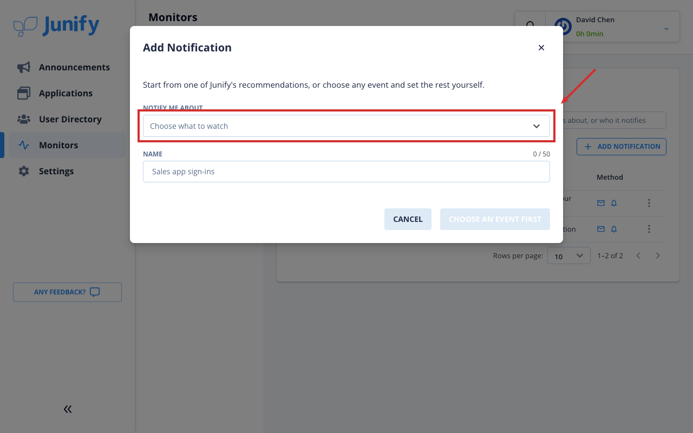Open Announcements in the sidebar

coord(67,67)
